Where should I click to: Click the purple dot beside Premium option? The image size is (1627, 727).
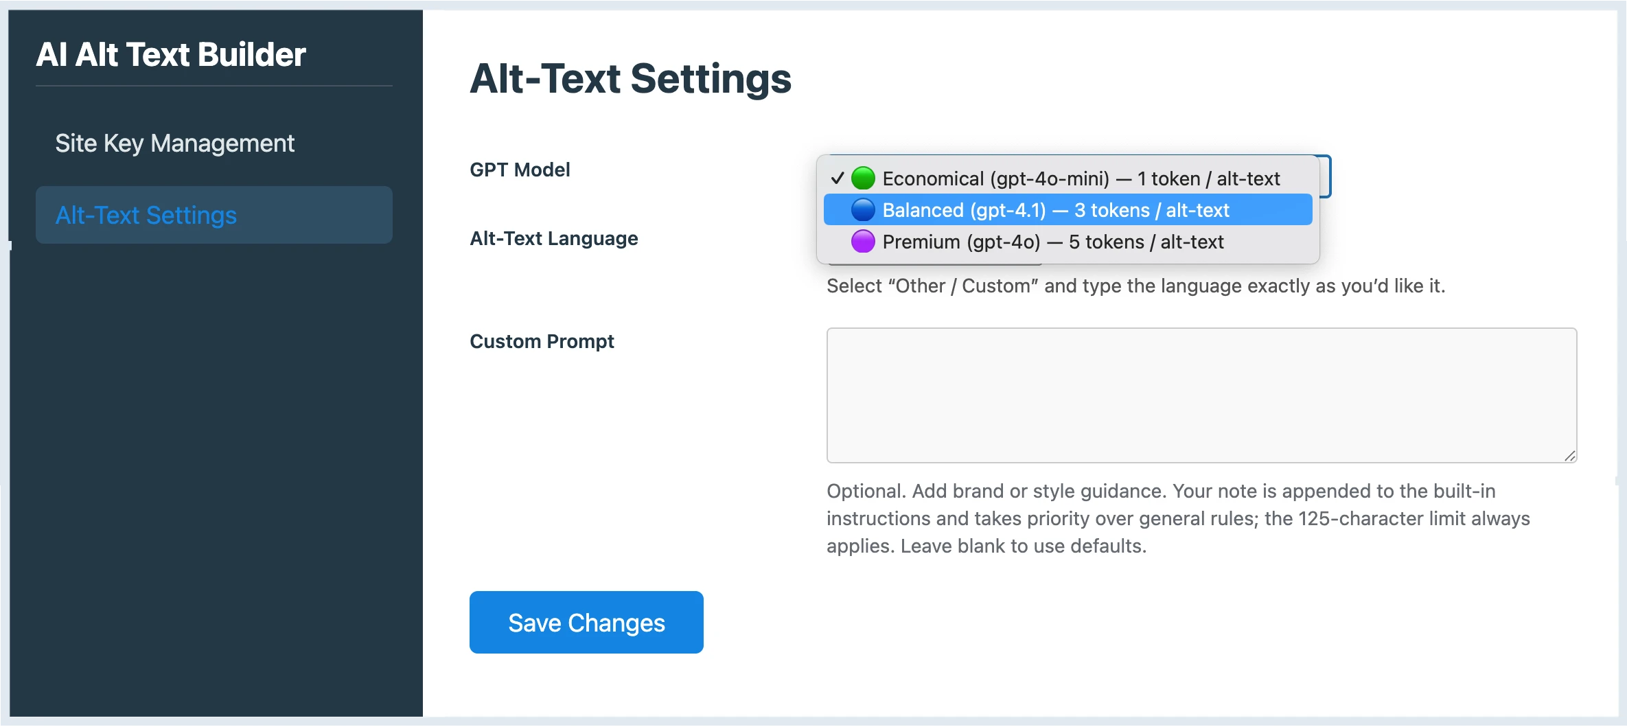click(x=862, y=242)
